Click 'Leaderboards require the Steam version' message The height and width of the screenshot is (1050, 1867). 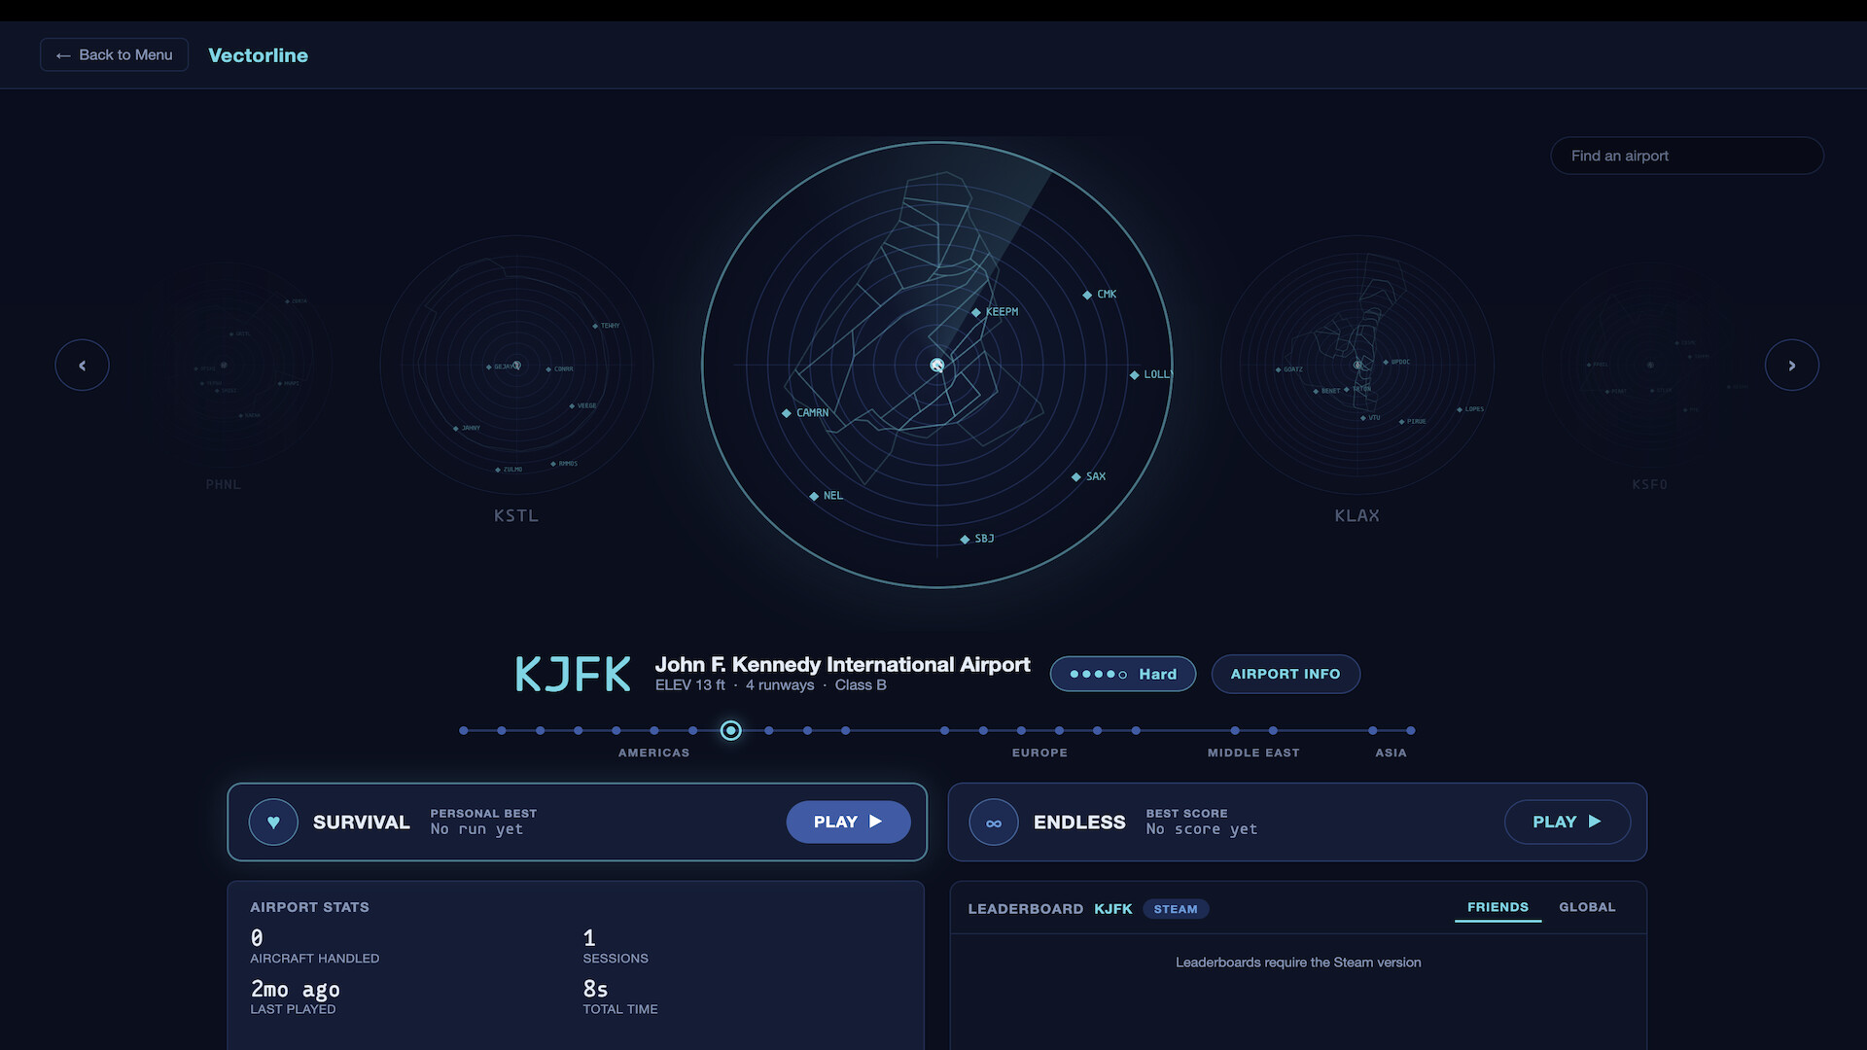(x=1298, y=962)
